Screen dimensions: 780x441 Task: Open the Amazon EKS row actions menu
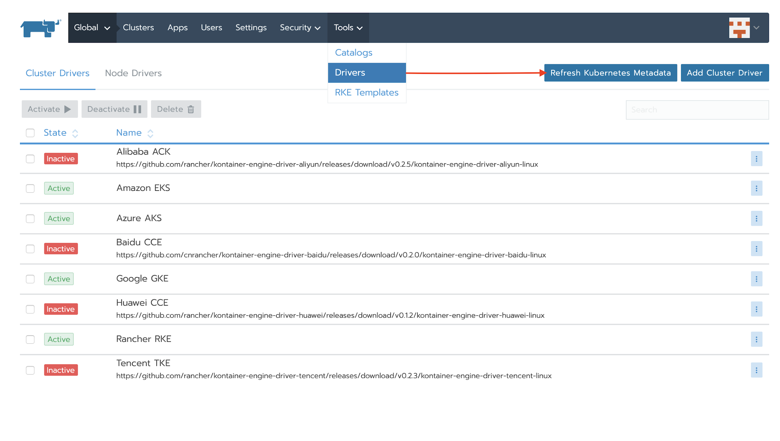click(756, 188)
